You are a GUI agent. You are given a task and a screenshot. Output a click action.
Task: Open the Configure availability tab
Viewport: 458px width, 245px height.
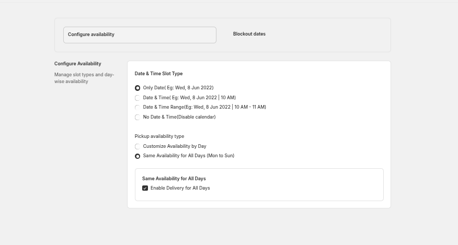coord(140,35)
